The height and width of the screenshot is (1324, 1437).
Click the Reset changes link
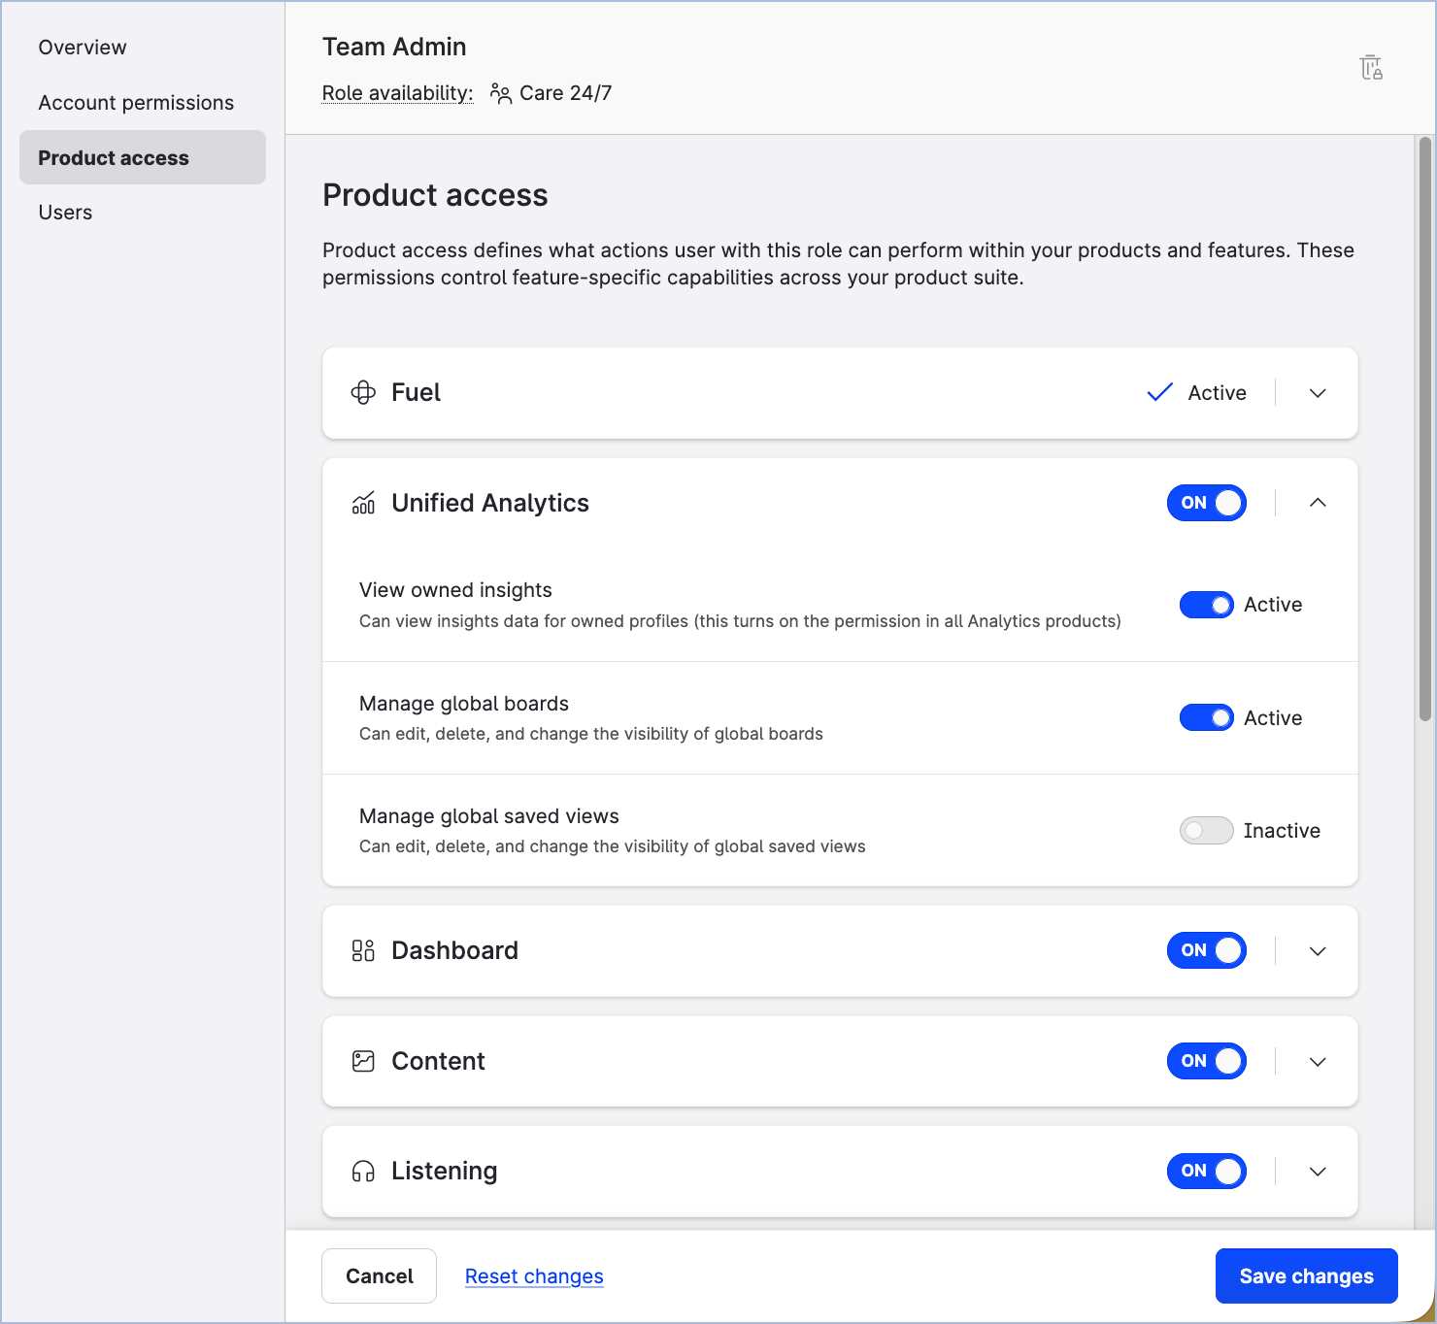pos(534,1276)
